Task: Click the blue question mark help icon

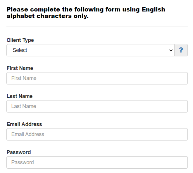Action: [x=181, y=50]
